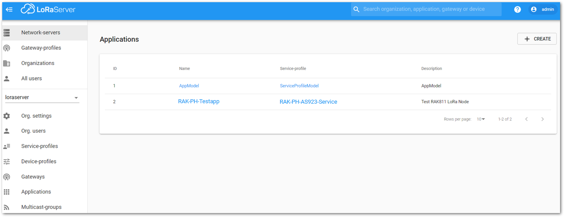Click the Org. settings gear icon

(7, 116)
